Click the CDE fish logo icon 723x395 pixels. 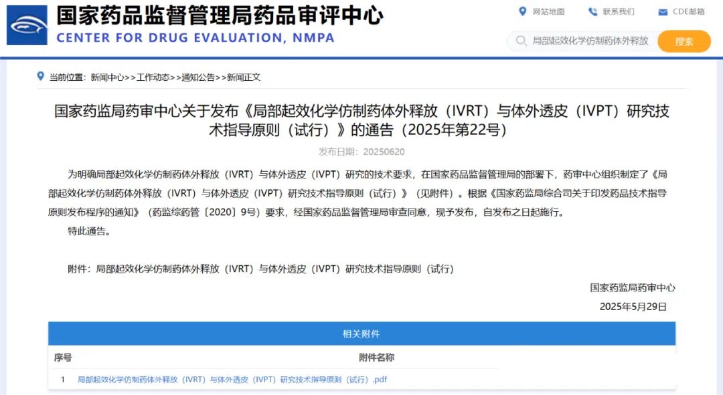click(x=27, y=25)
